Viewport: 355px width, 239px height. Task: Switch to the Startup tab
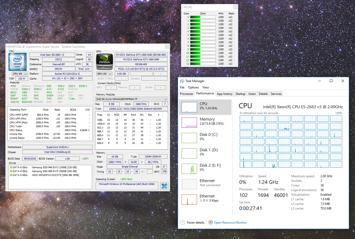pyautogui.click(x=241, y=94)
